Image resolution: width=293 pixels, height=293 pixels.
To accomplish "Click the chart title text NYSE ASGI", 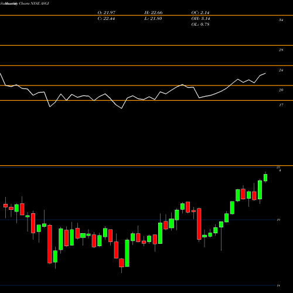I will (40, 4).
